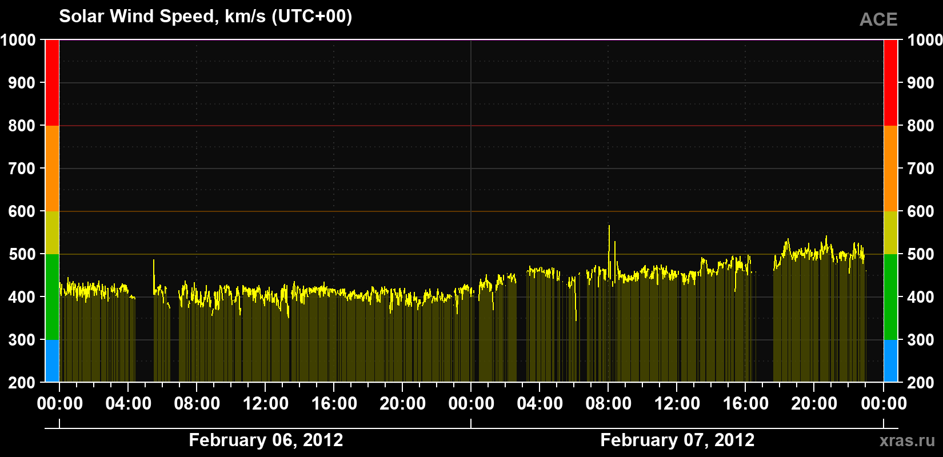Pick the green band on the right color scale
This screenshot has height=457, width=943.
click(x=890, y=297)
